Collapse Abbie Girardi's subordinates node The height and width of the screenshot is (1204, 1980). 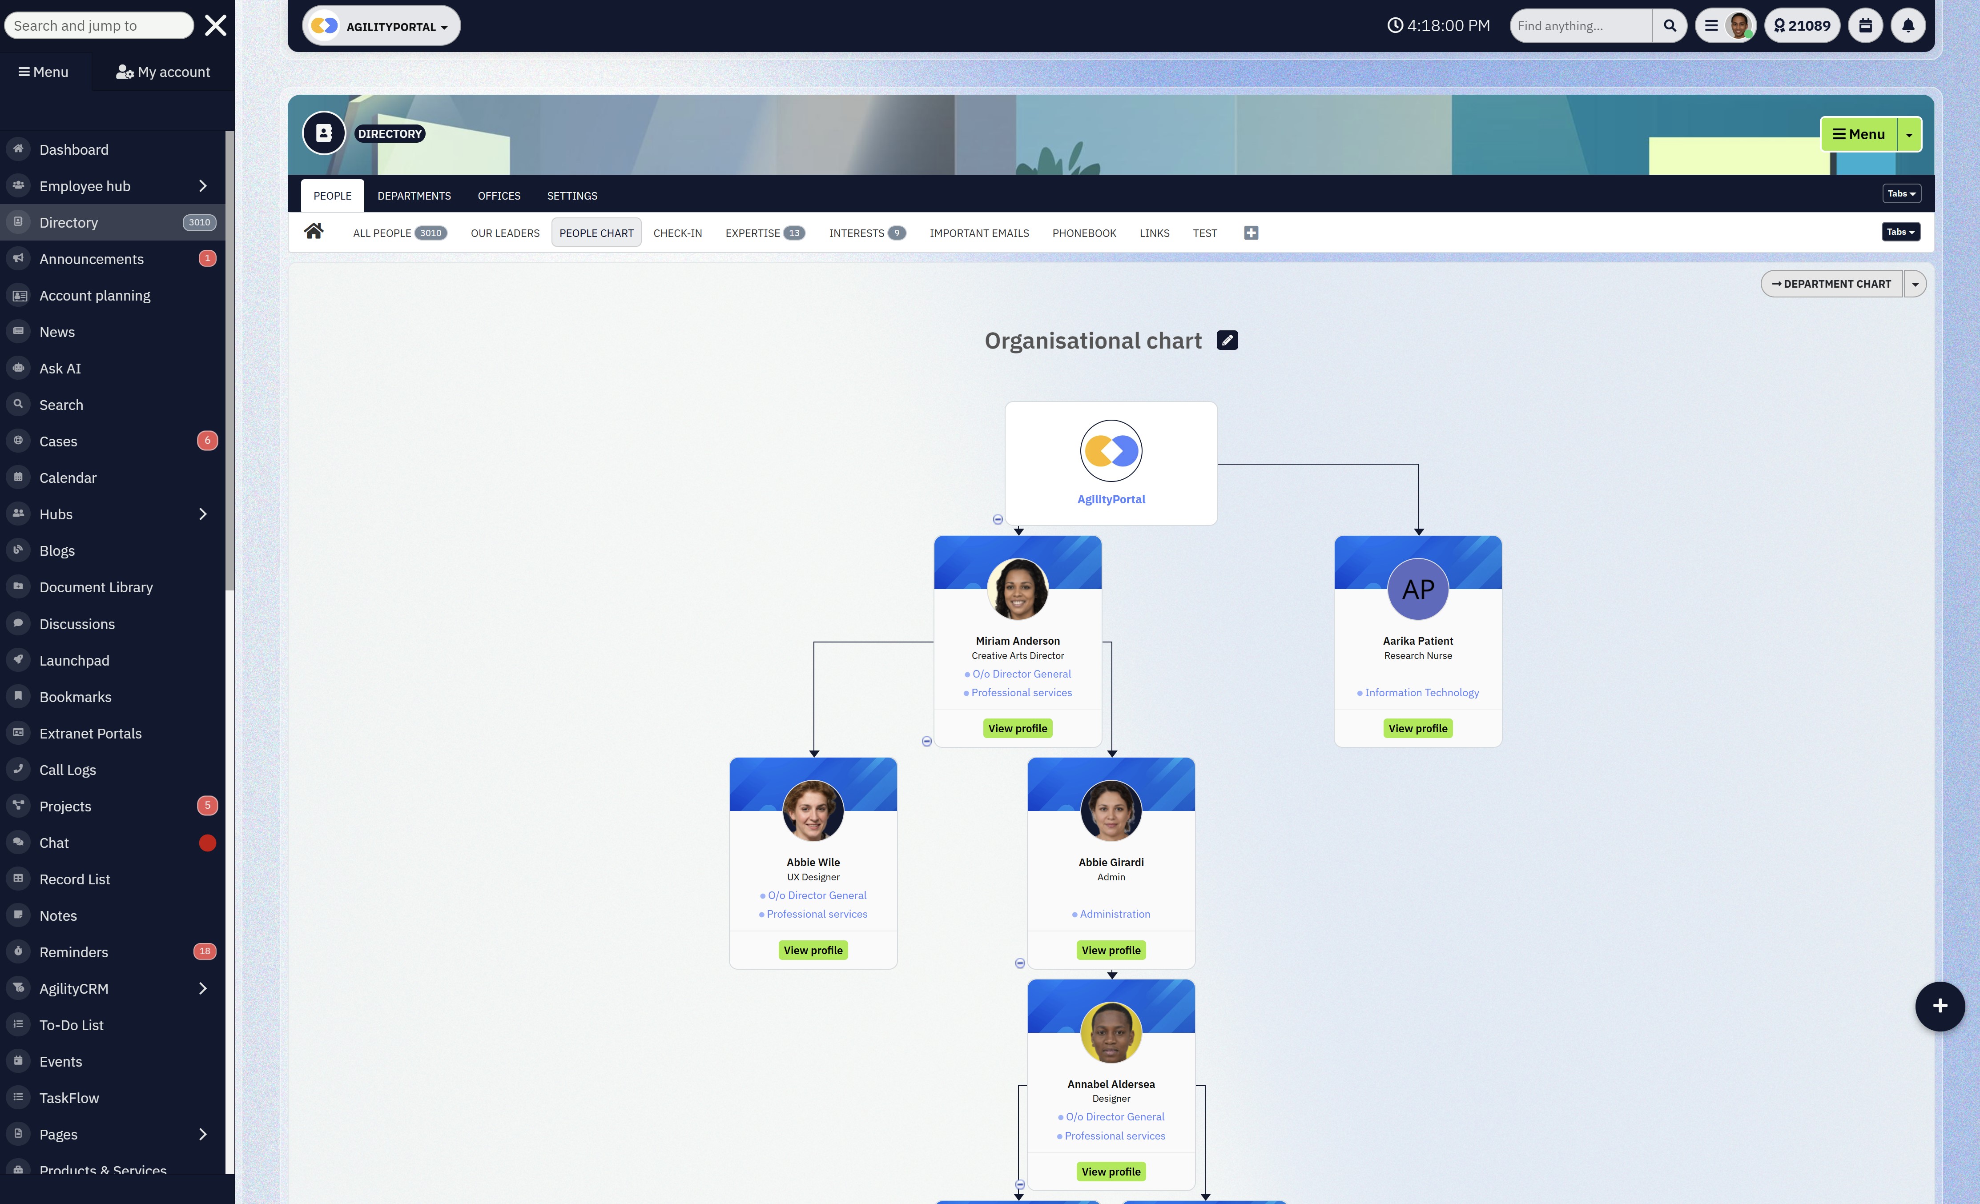pyautogui.click(x=1020, y=963)
